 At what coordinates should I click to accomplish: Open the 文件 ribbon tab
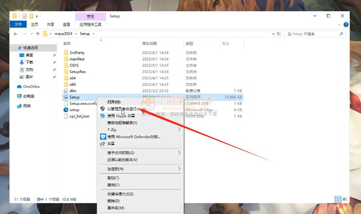(19, 24)
